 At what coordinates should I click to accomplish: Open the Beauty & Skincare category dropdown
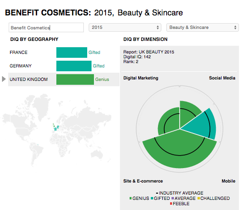[202, 27]
